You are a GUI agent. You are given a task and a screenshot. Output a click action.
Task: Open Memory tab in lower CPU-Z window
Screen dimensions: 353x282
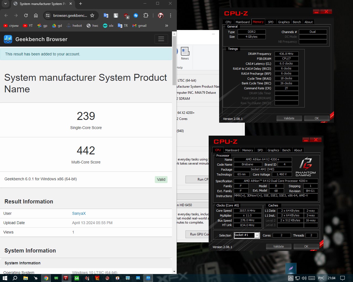(x=248, y=150)
